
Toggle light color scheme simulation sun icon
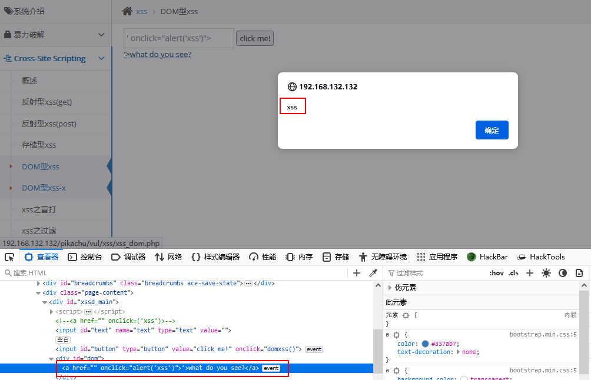(x=546, y=273)
